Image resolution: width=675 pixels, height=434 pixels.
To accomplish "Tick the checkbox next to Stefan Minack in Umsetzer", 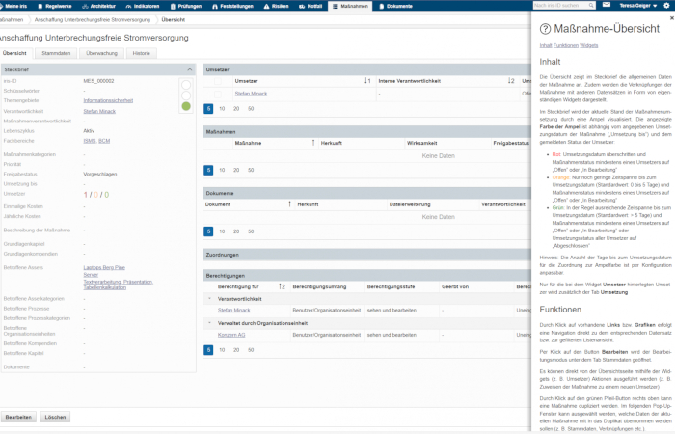I will [219, 94].
